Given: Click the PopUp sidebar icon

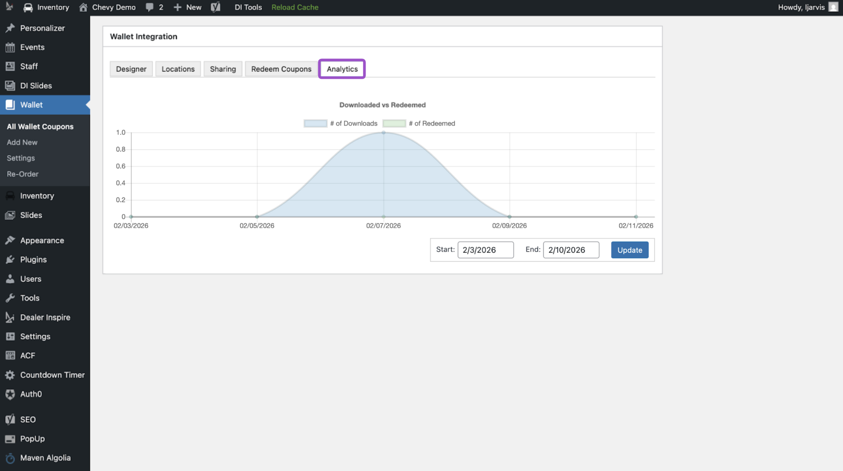Looking at the screenshot, I should (x=10, y=439).
